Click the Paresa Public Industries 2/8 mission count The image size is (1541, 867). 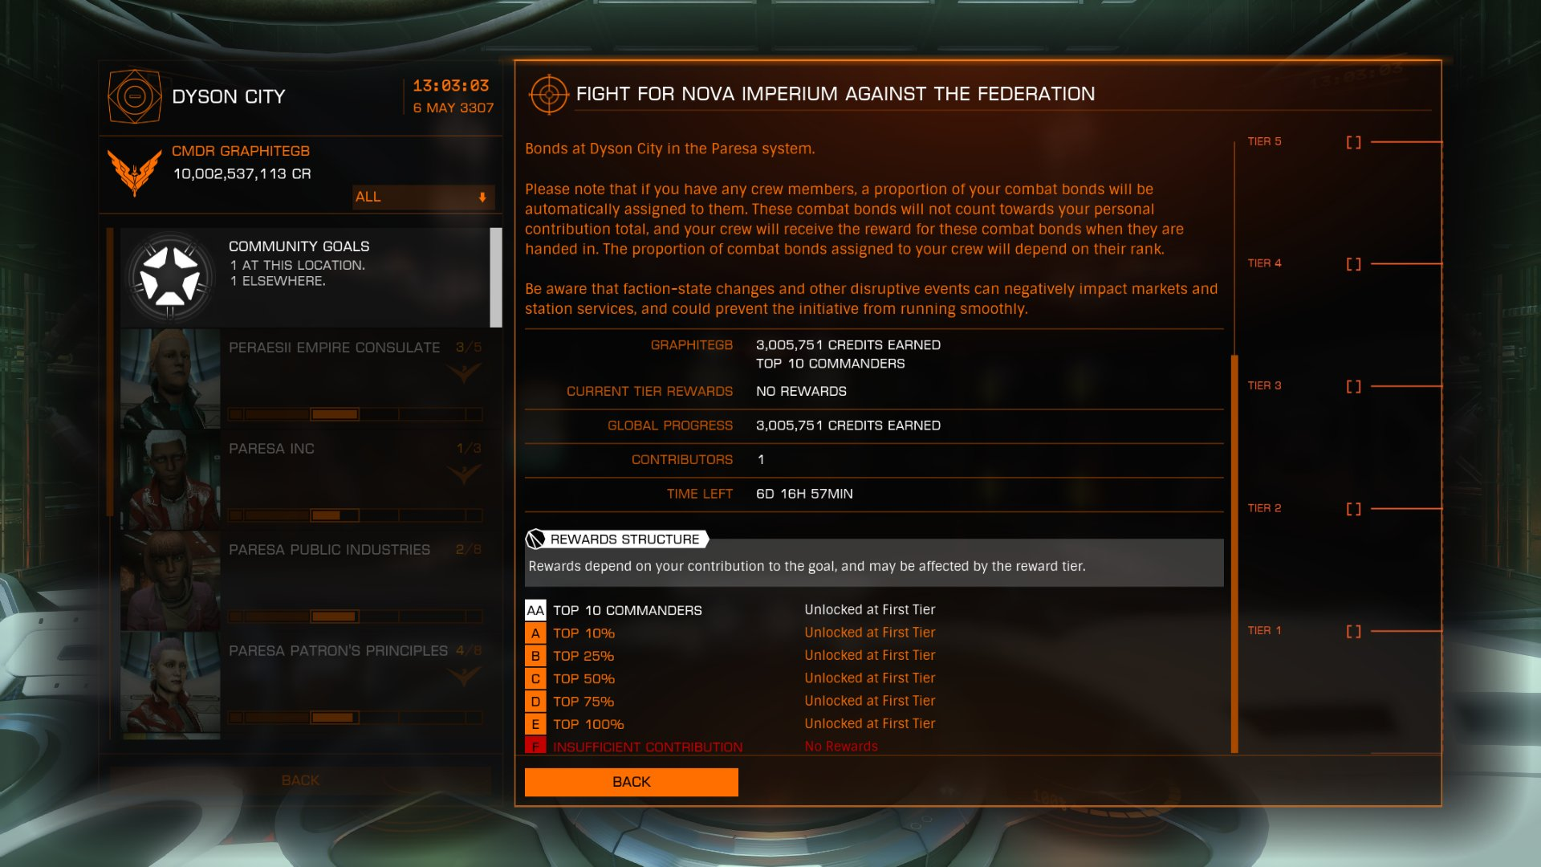469,550
